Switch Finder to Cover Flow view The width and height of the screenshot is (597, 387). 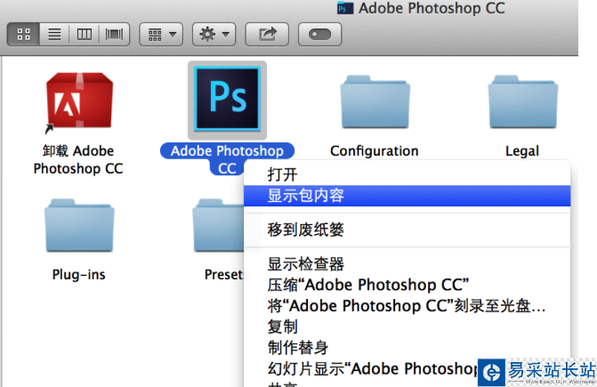tap(114, 34)
